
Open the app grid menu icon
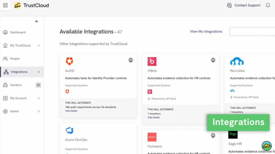click(5, 5)
